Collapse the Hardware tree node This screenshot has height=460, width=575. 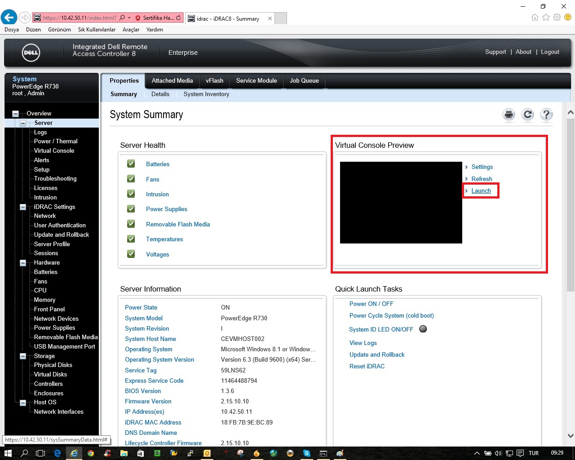pos(23,263)
